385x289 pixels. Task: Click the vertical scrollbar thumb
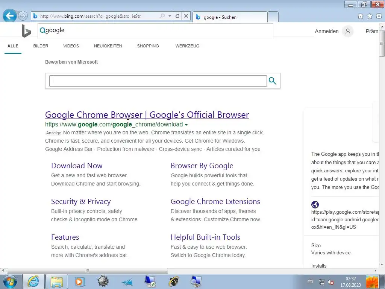tap(382, 43)
